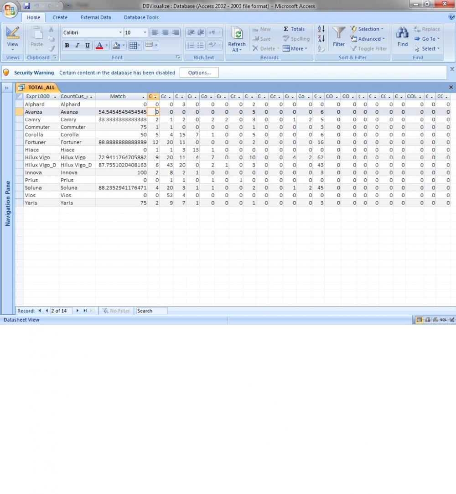Apply the red font color
456x494 pixels.
[99, 45]
